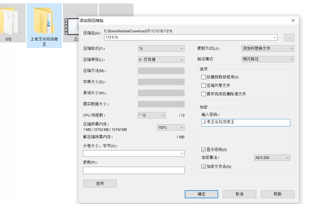This screenshot has width=317, height=204.
Task: Enable 操作完成后删除源文件 checkbox
Action: [x=203, y=94]
